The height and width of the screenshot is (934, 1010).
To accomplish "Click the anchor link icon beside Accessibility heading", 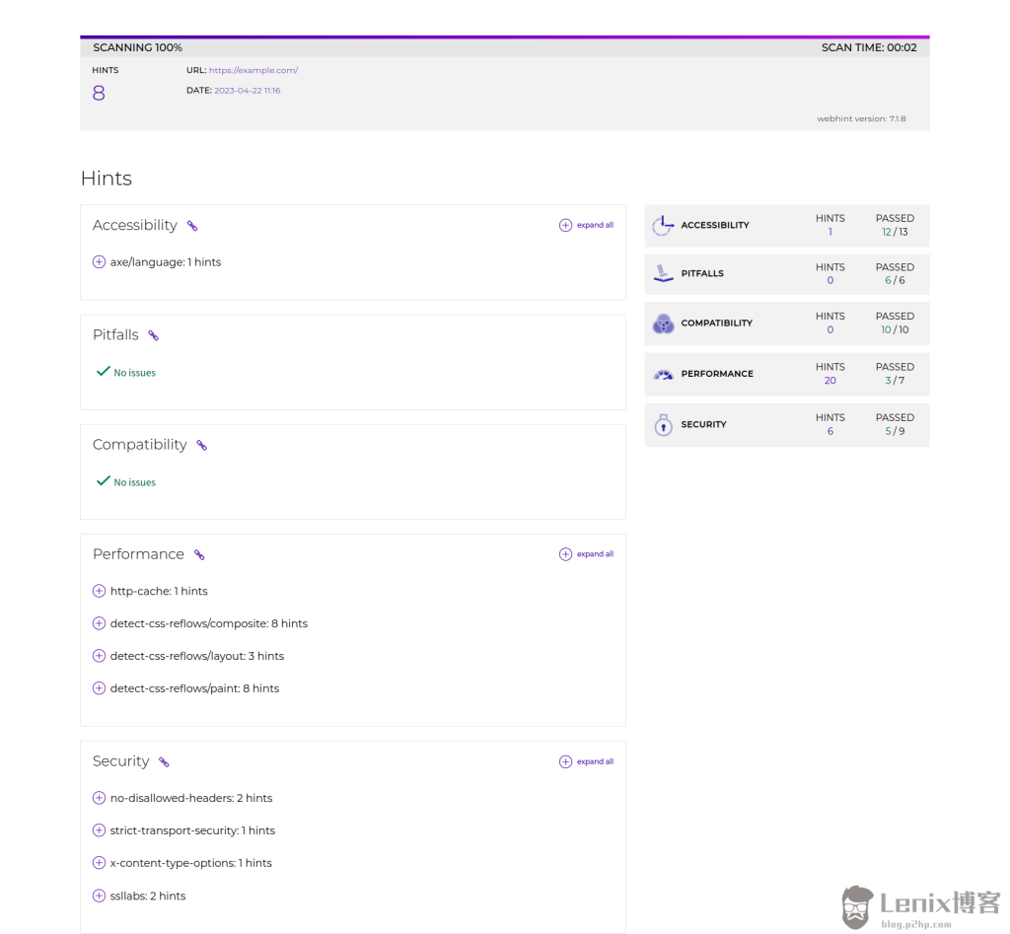I will pos(192,226).
